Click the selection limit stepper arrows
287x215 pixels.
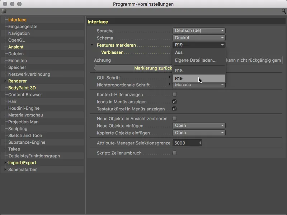[x=200, y=143]
